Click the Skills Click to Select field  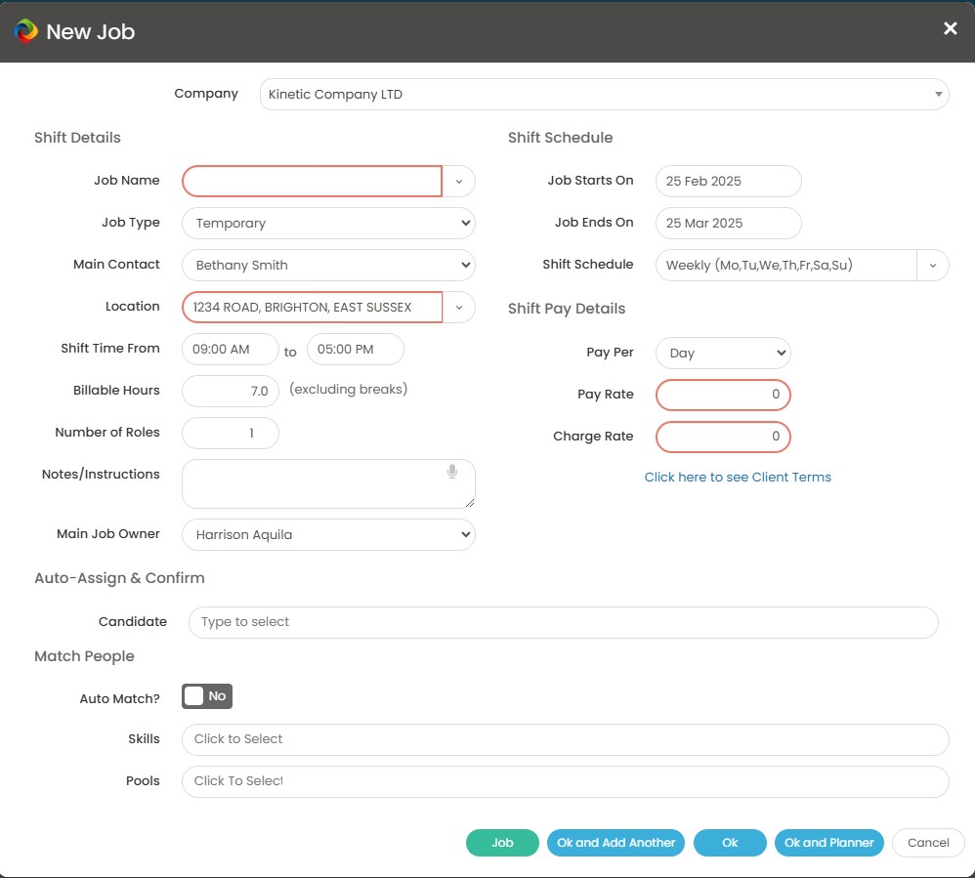tap(566, 740)
